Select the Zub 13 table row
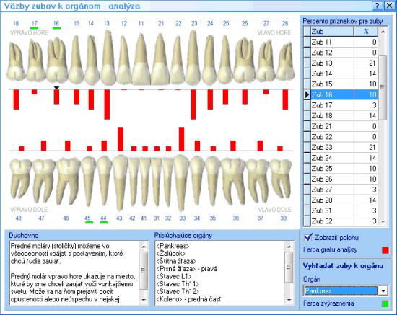Viewport: 397px width, 315px height. point(341,63)
